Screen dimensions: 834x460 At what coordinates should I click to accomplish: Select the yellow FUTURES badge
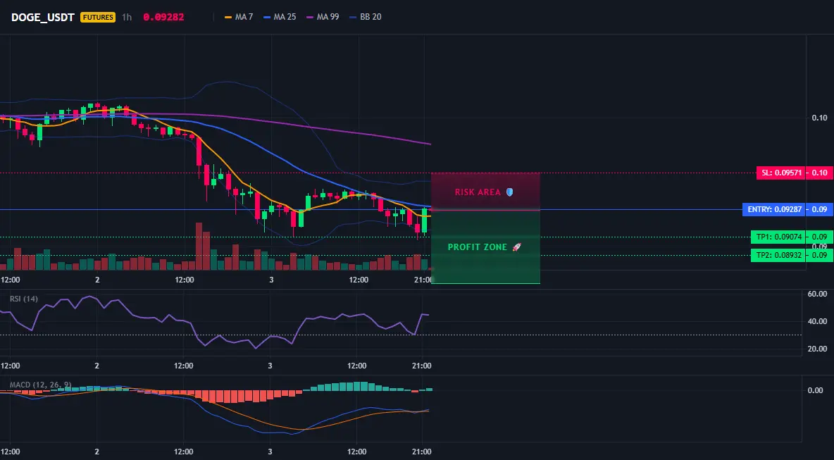tap(98, 17)
